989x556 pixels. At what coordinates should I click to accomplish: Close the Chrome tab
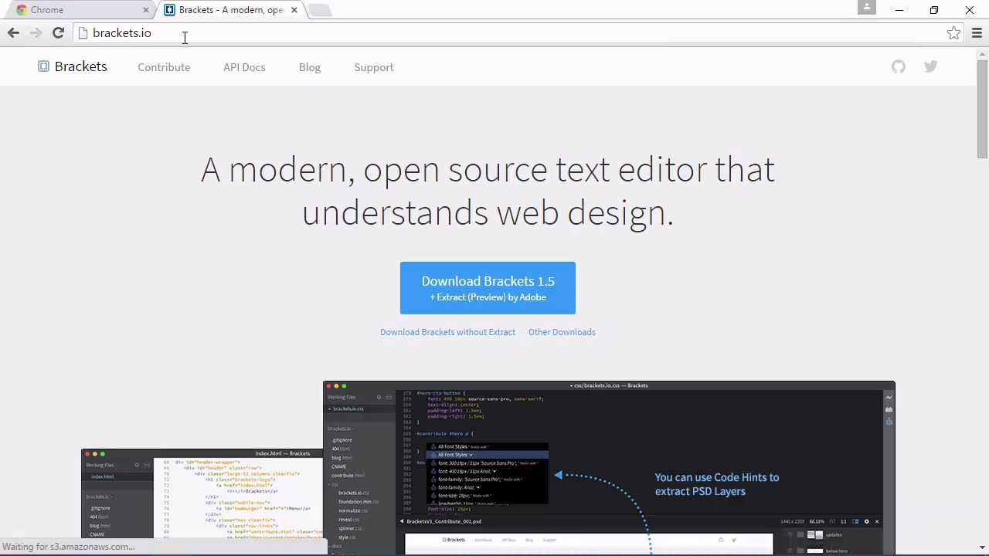(145, 10)
